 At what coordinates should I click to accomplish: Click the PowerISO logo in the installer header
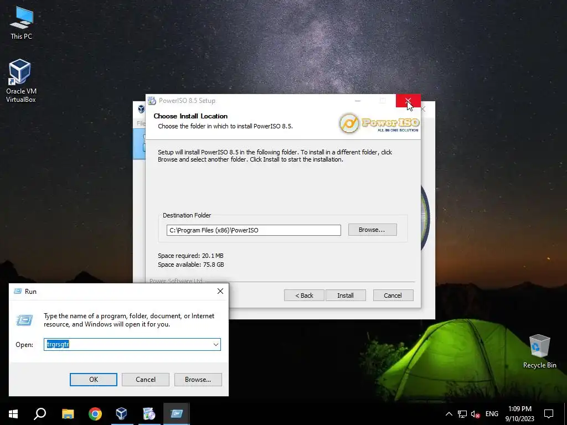point(379,123)
